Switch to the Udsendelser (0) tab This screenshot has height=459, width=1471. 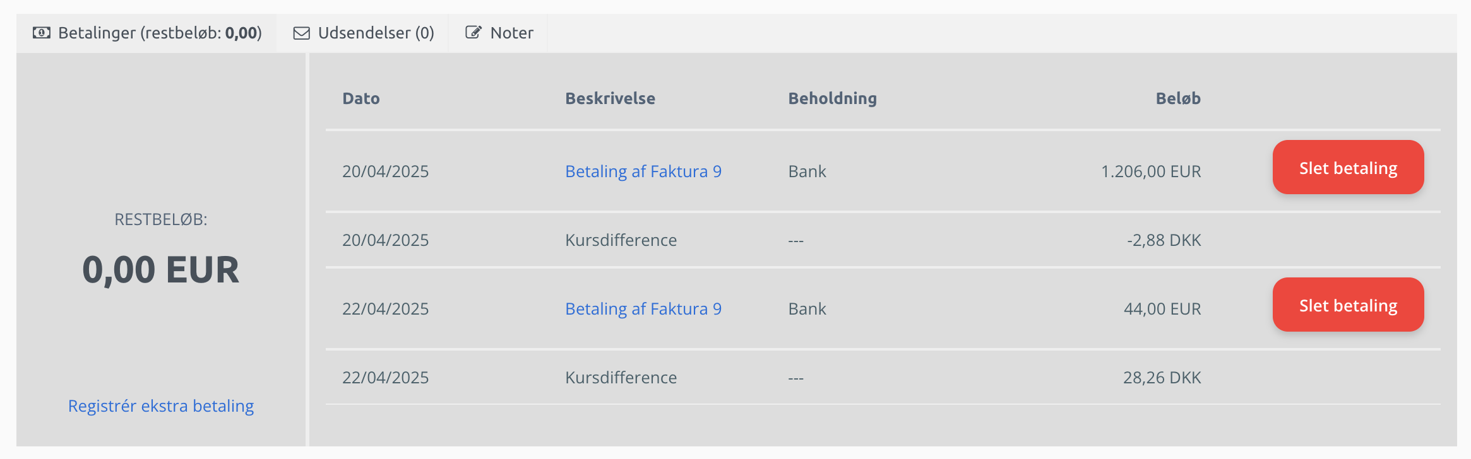pos(364,33)
